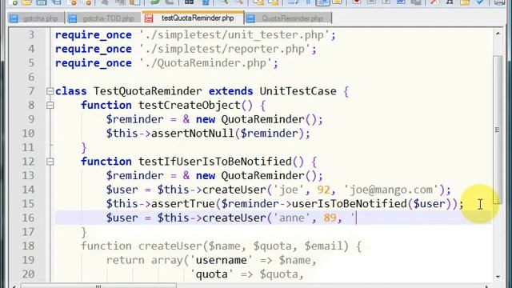The width and height of the screenshot is (512, 288).
Task: Click the red unsaved icon on testQuotaReminder.php tab
Action: [149, 18]
